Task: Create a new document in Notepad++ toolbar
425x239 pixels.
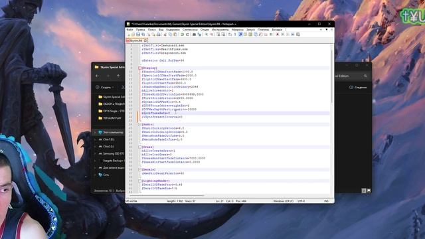Action: pyautogui.click(x=129, y=35)
